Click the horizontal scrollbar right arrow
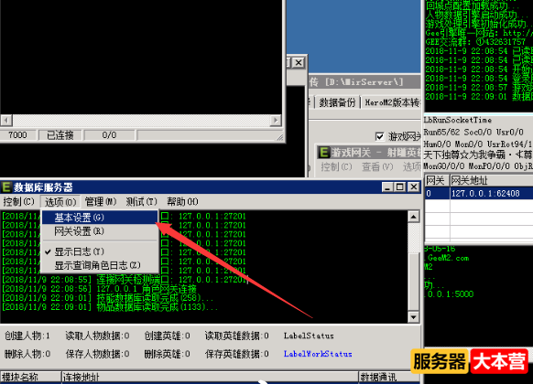The width and height of the screenshot is (533, 384). 276,120
